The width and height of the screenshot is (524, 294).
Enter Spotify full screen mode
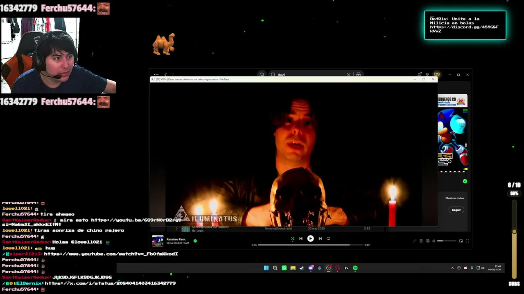pos(468,241)
